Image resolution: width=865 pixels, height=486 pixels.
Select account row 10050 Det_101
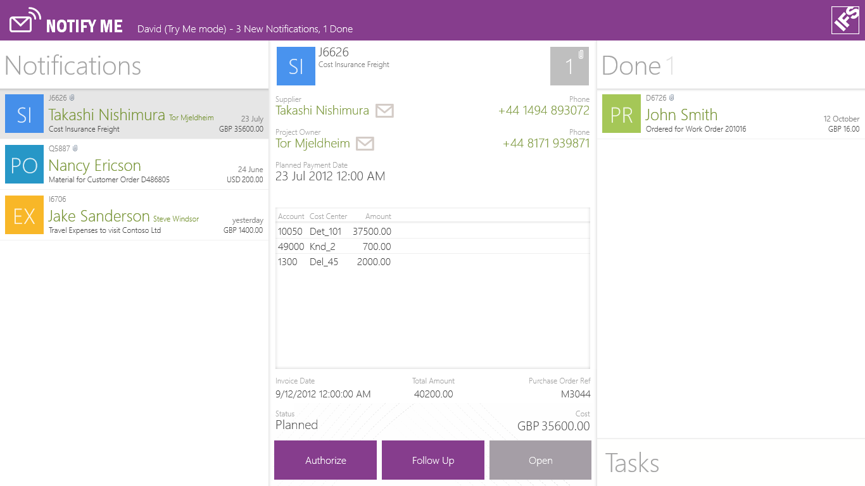tap(334, 232)
